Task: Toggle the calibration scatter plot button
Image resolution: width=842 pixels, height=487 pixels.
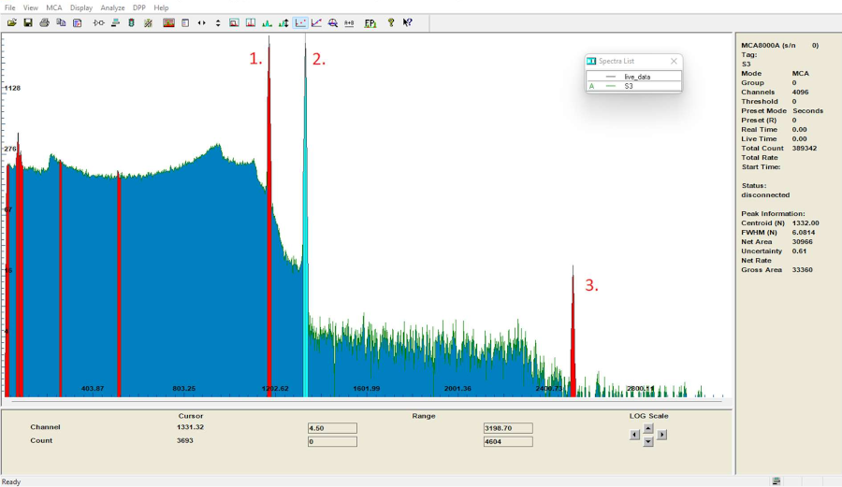Action: [x=300, y=22]
